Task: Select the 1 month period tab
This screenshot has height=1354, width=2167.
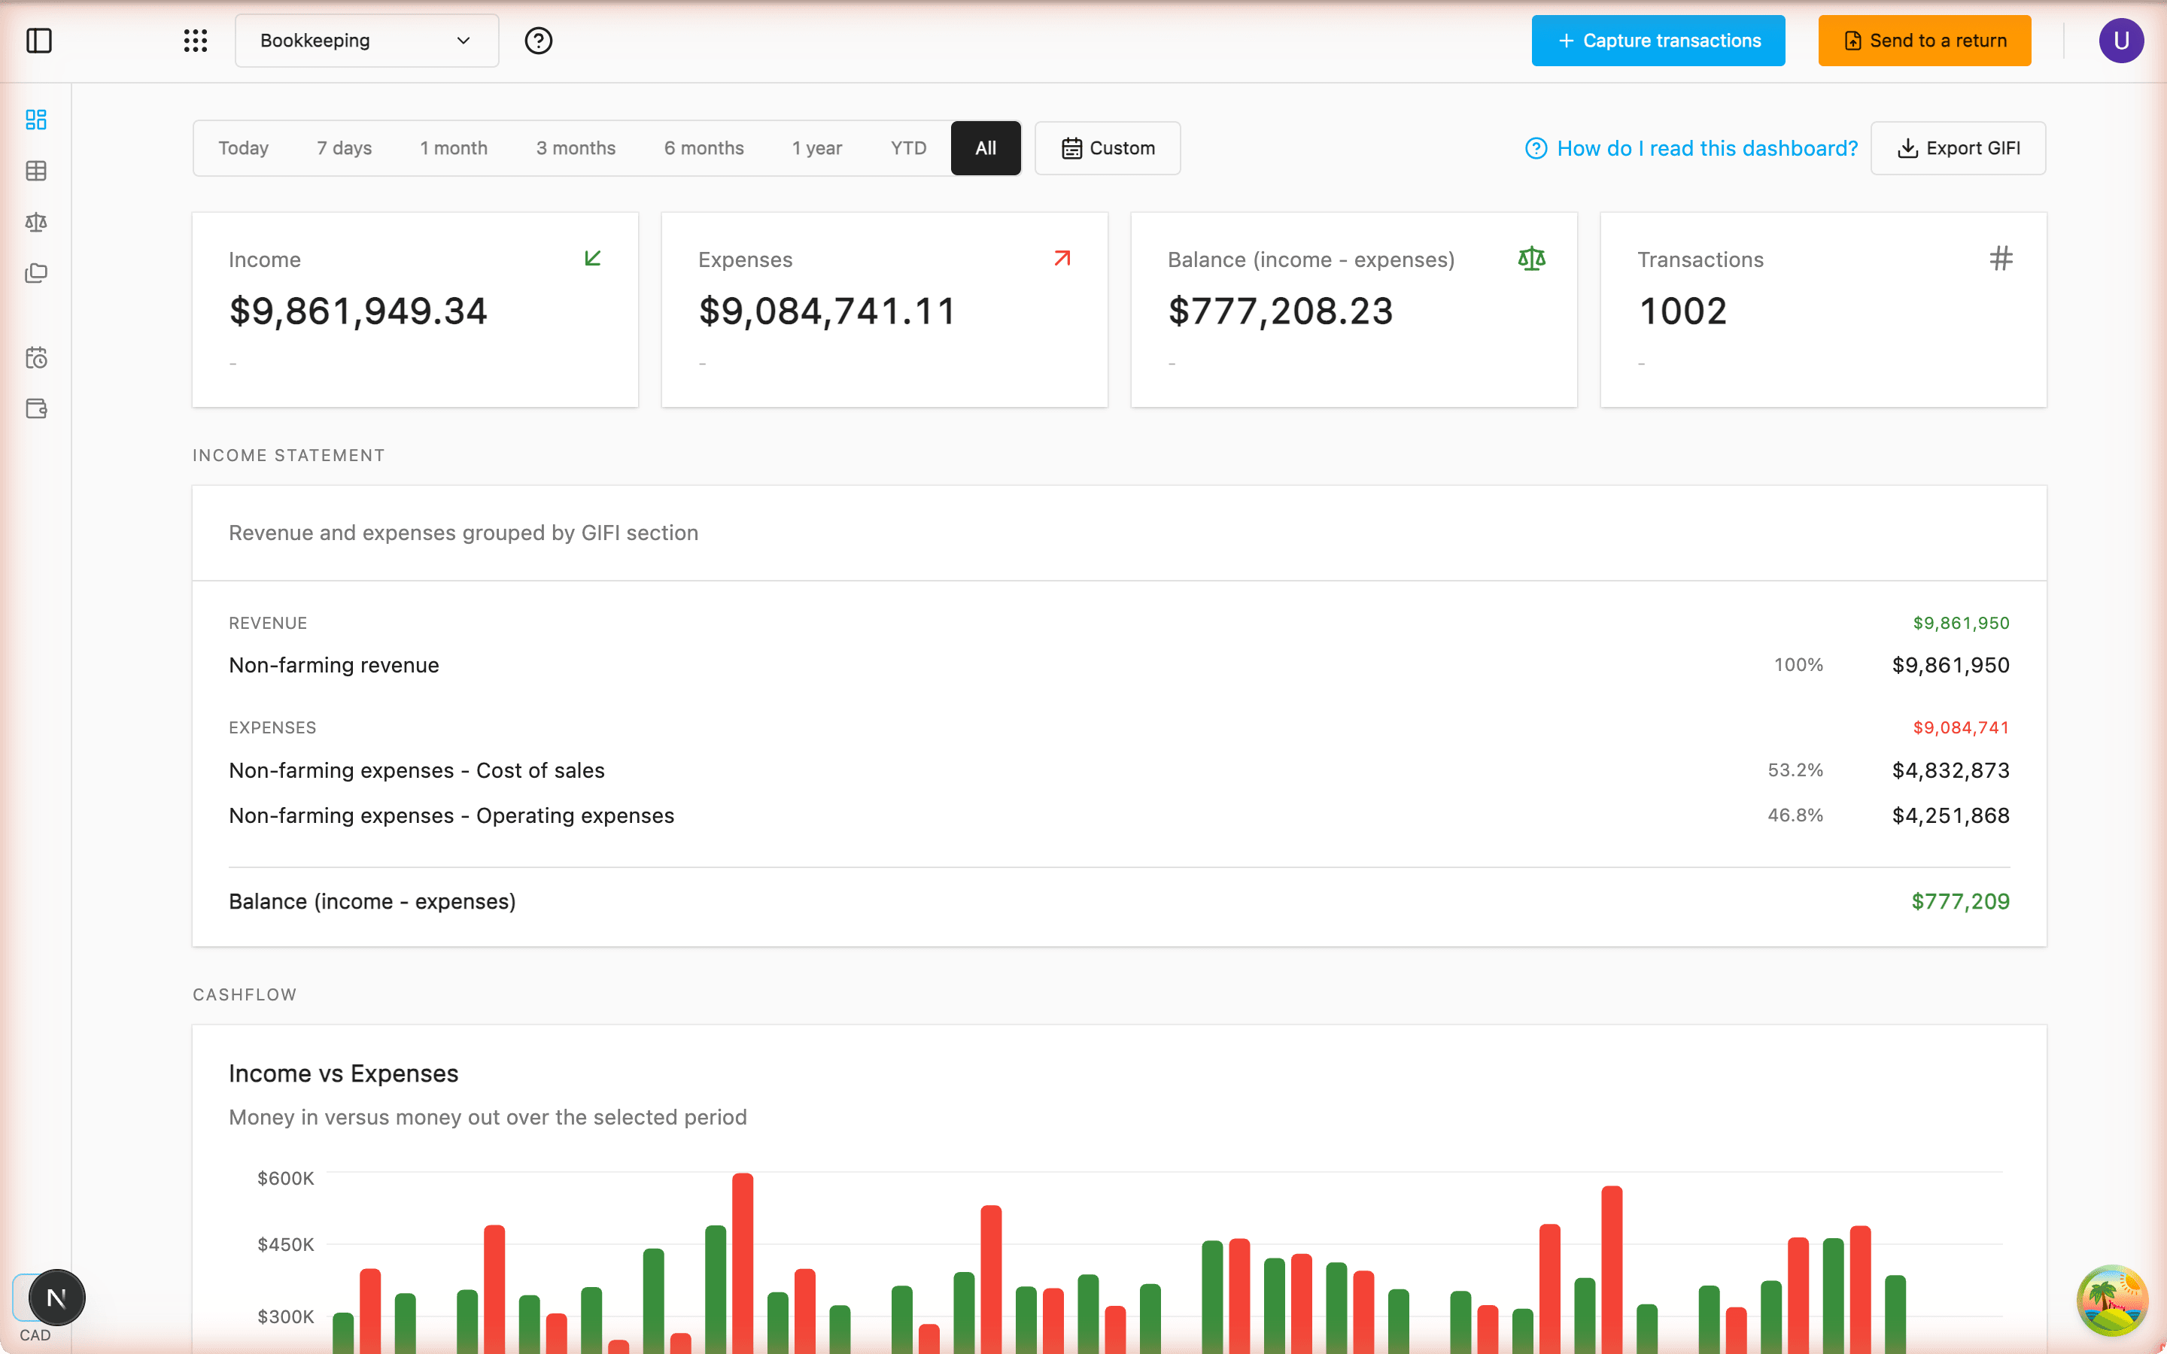Action: pyautogui.click(x=454, y=147)
